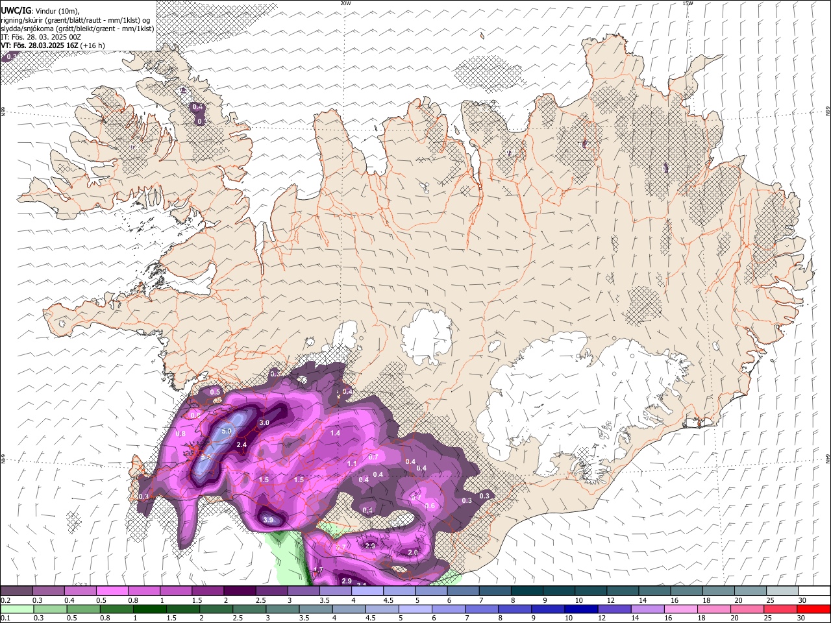Select the deep blue swatch above lower-row 10
Screen dimensions: 831x623
(580, 609)
